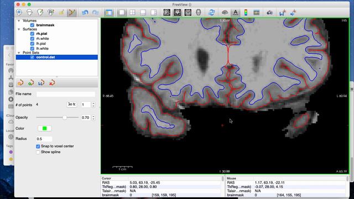Adjust the Opacity slider handle

pos(65,118)
